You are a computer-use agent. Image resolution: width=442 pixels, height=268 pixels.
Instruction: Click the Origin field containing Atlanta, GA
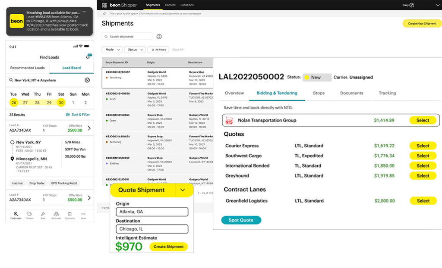(152, 212)
